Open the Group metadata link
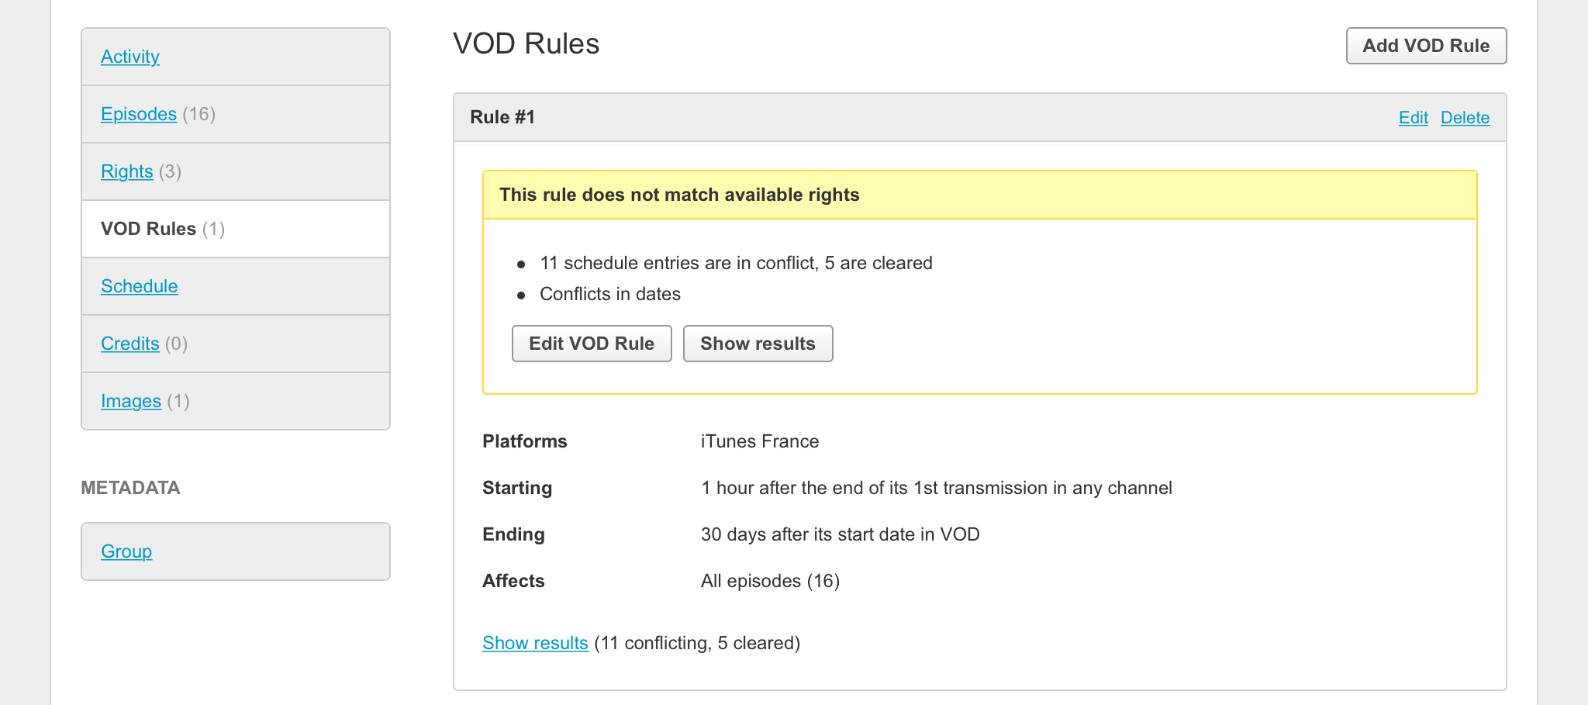The height and width of the screenshot is (705, 1588). pos(126,551)
